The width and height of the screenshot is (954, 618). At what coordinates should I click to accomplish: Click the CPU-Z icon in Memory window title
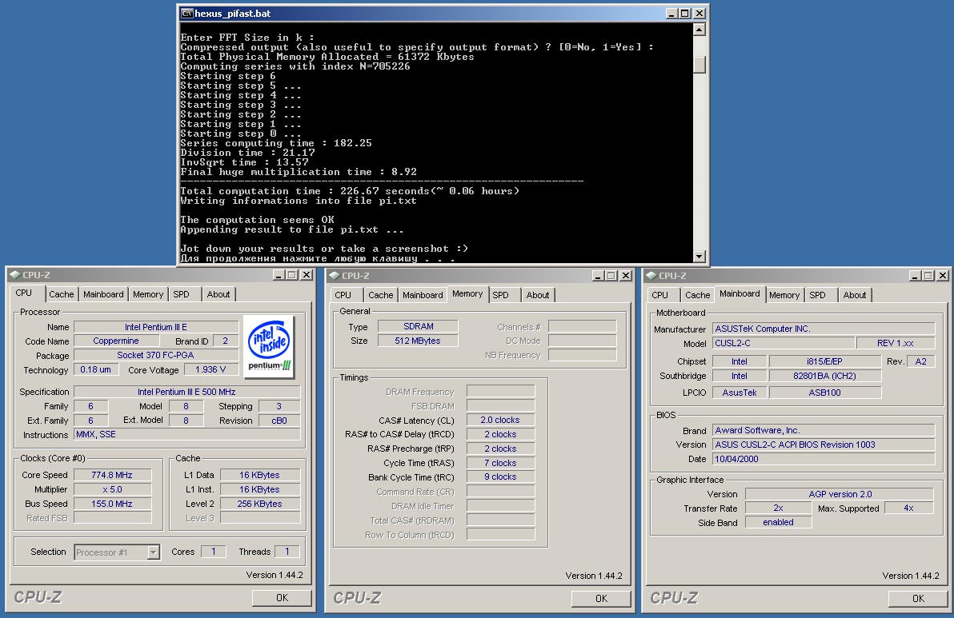[334, 276]
